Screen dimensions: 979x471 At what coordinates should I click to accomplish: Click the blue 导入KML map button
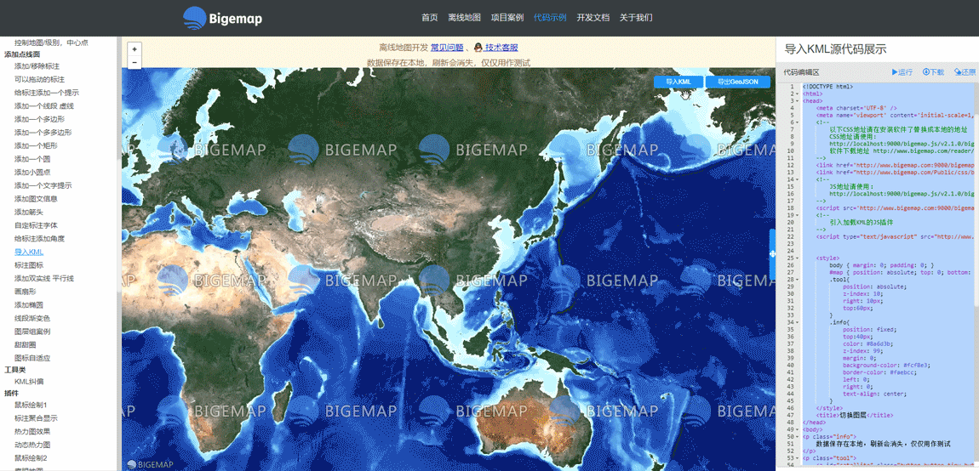tap(678, 82)
